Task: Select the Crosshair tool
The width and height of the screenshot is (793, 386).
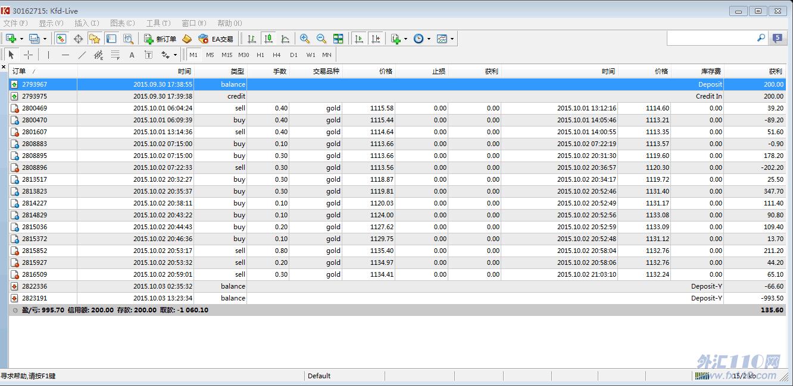Action: pyautogui.click(x=28, y=55)
